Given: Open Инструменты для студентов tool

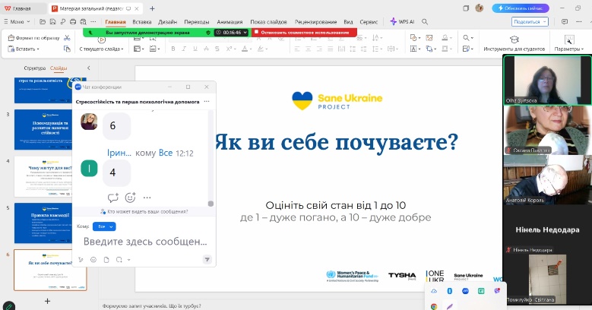Looking at the screenshot, I should pyautogui.click(x=514, y=43).
